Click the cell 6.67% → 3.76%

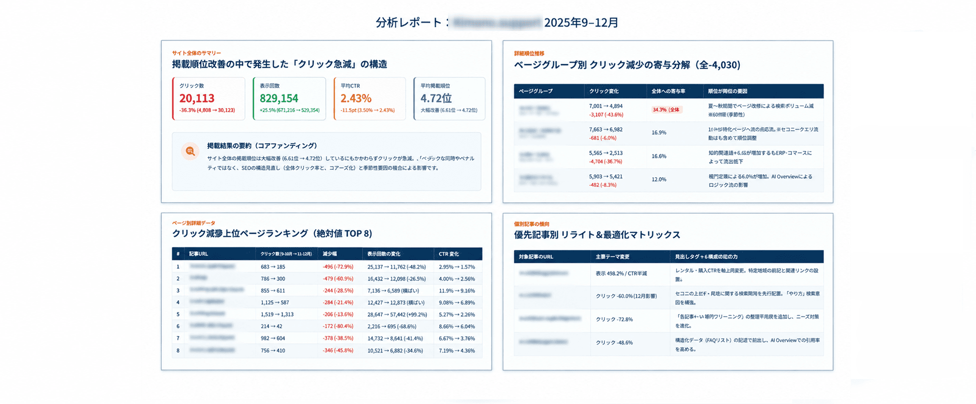click(x=457, y=338)
